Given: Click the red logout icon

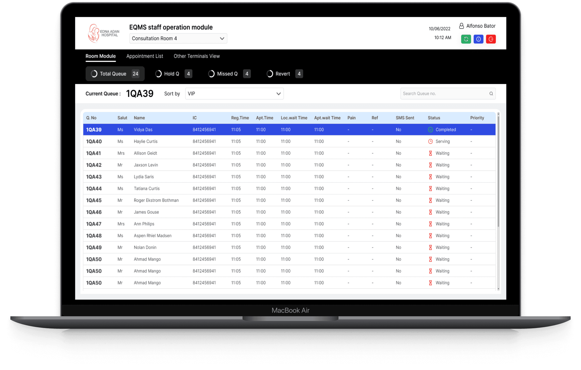Looking at the screenshot, I should tap(491, 39).
